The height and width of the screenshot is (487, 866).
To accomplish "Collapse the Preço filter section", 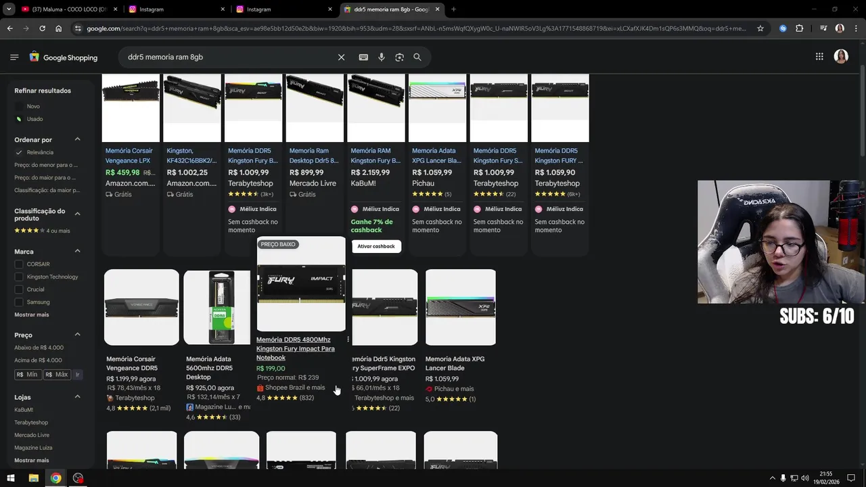I will tap(77, 334).
